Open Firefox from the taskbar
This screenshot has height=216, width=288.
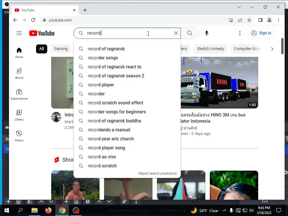(48, 210)
